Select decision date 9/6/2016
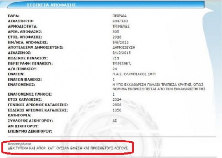 (x=121, y=42)
